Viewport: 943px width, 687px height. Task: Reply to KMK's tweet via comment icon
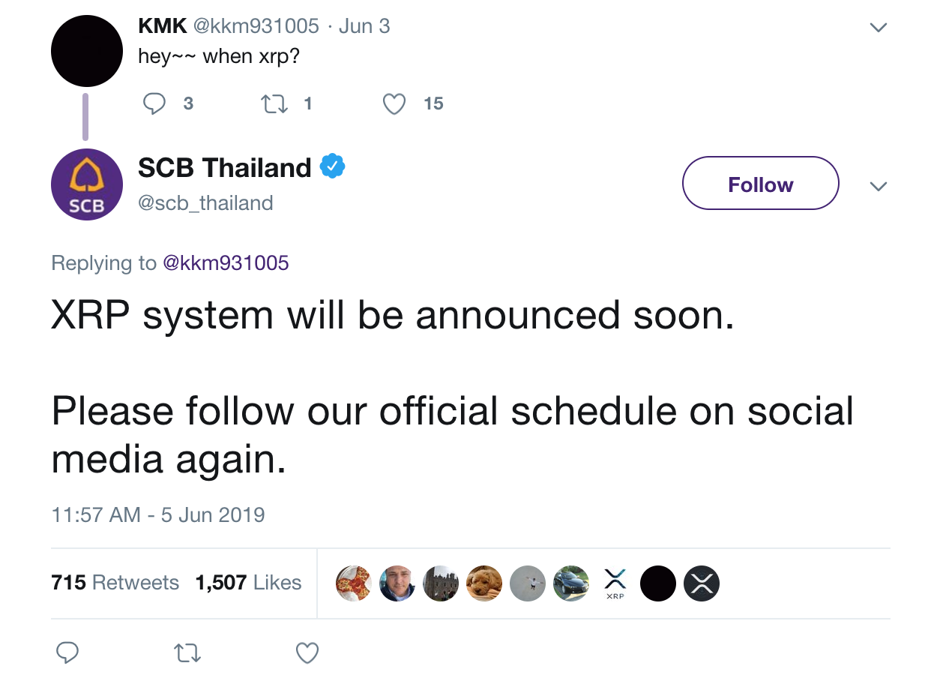pos(154,103)
